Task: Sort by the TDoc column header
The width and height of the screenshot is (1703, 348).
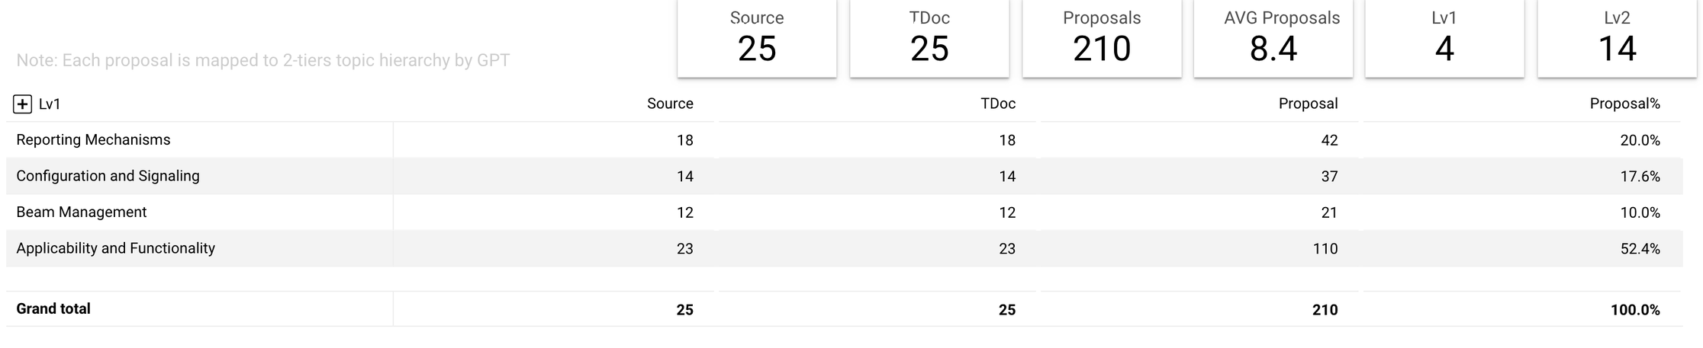Action: (998, 104)
